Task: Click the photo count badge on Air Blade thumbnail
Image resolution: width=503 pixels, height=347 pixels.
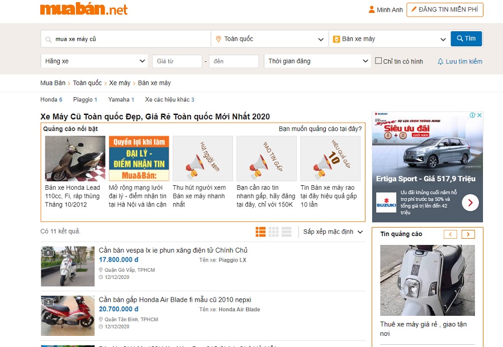Action: point(48,302)
